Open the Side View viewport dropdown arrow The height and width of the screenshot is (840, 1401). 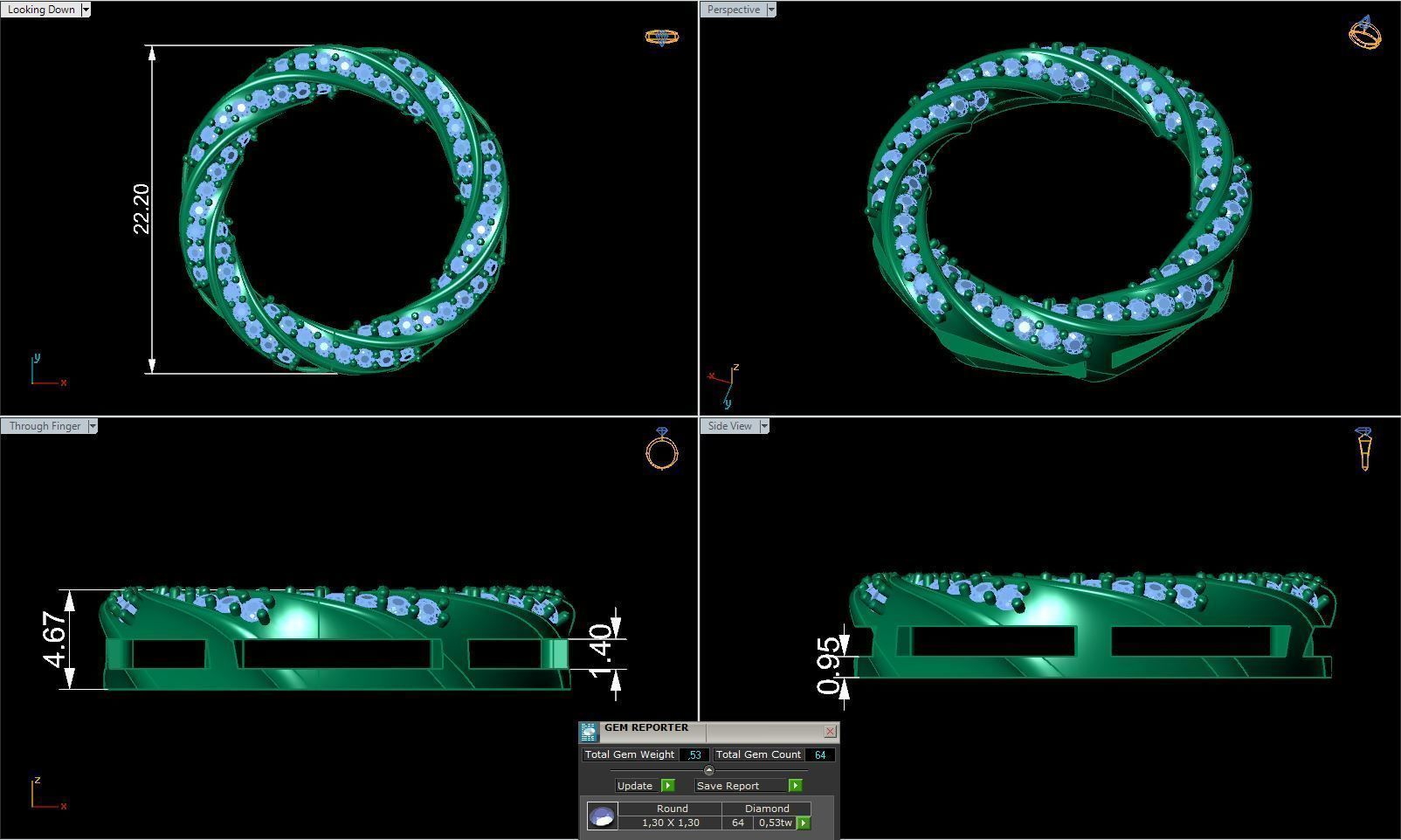[x=763, y=426]
